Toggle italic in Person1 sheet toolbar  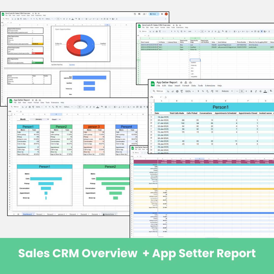[256, 91]
